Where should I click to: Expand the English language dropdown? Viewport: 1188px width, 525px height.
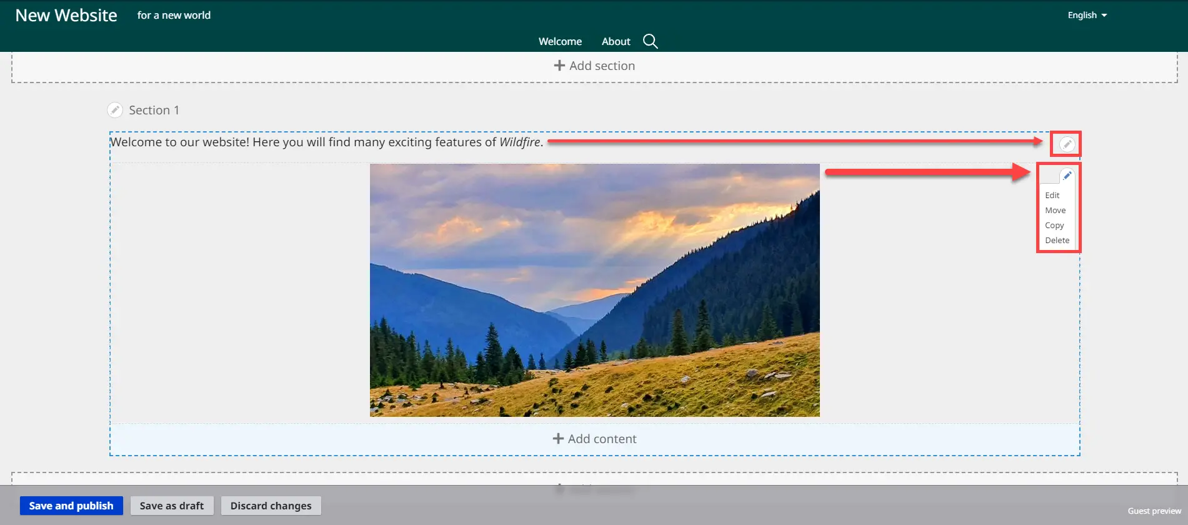point(1087,15)
